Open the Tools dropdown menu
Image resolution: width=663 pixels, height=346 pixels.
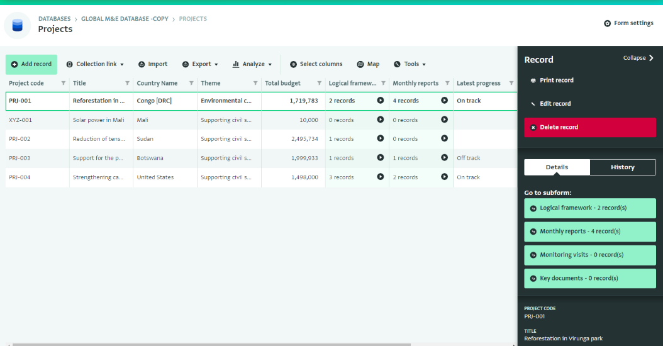pos(409,64)
